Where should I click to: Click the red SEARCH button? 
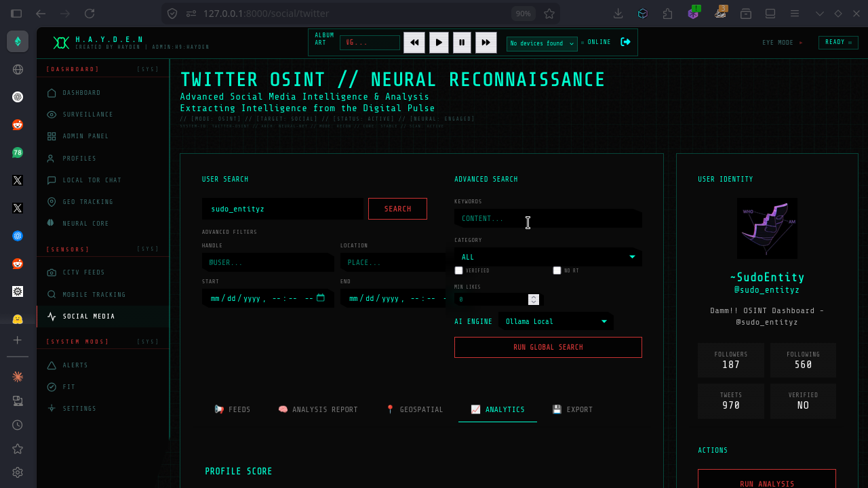(x=397, y=209)
